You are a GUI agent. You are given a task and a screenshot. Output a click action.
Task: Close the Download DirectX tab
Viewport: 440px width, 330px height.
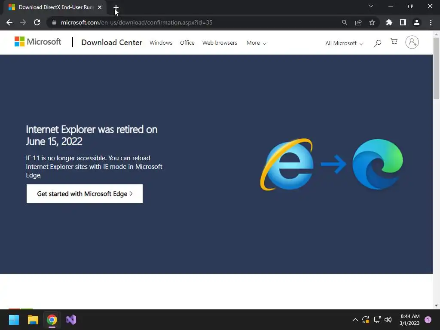click(x=100, y=7)
